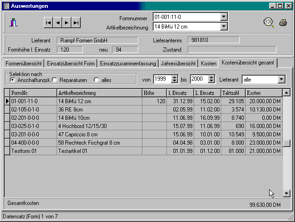The image size is (295, 222).
Task: Click the table's vertical scrollbar down arrow
Action: [286, 194]
